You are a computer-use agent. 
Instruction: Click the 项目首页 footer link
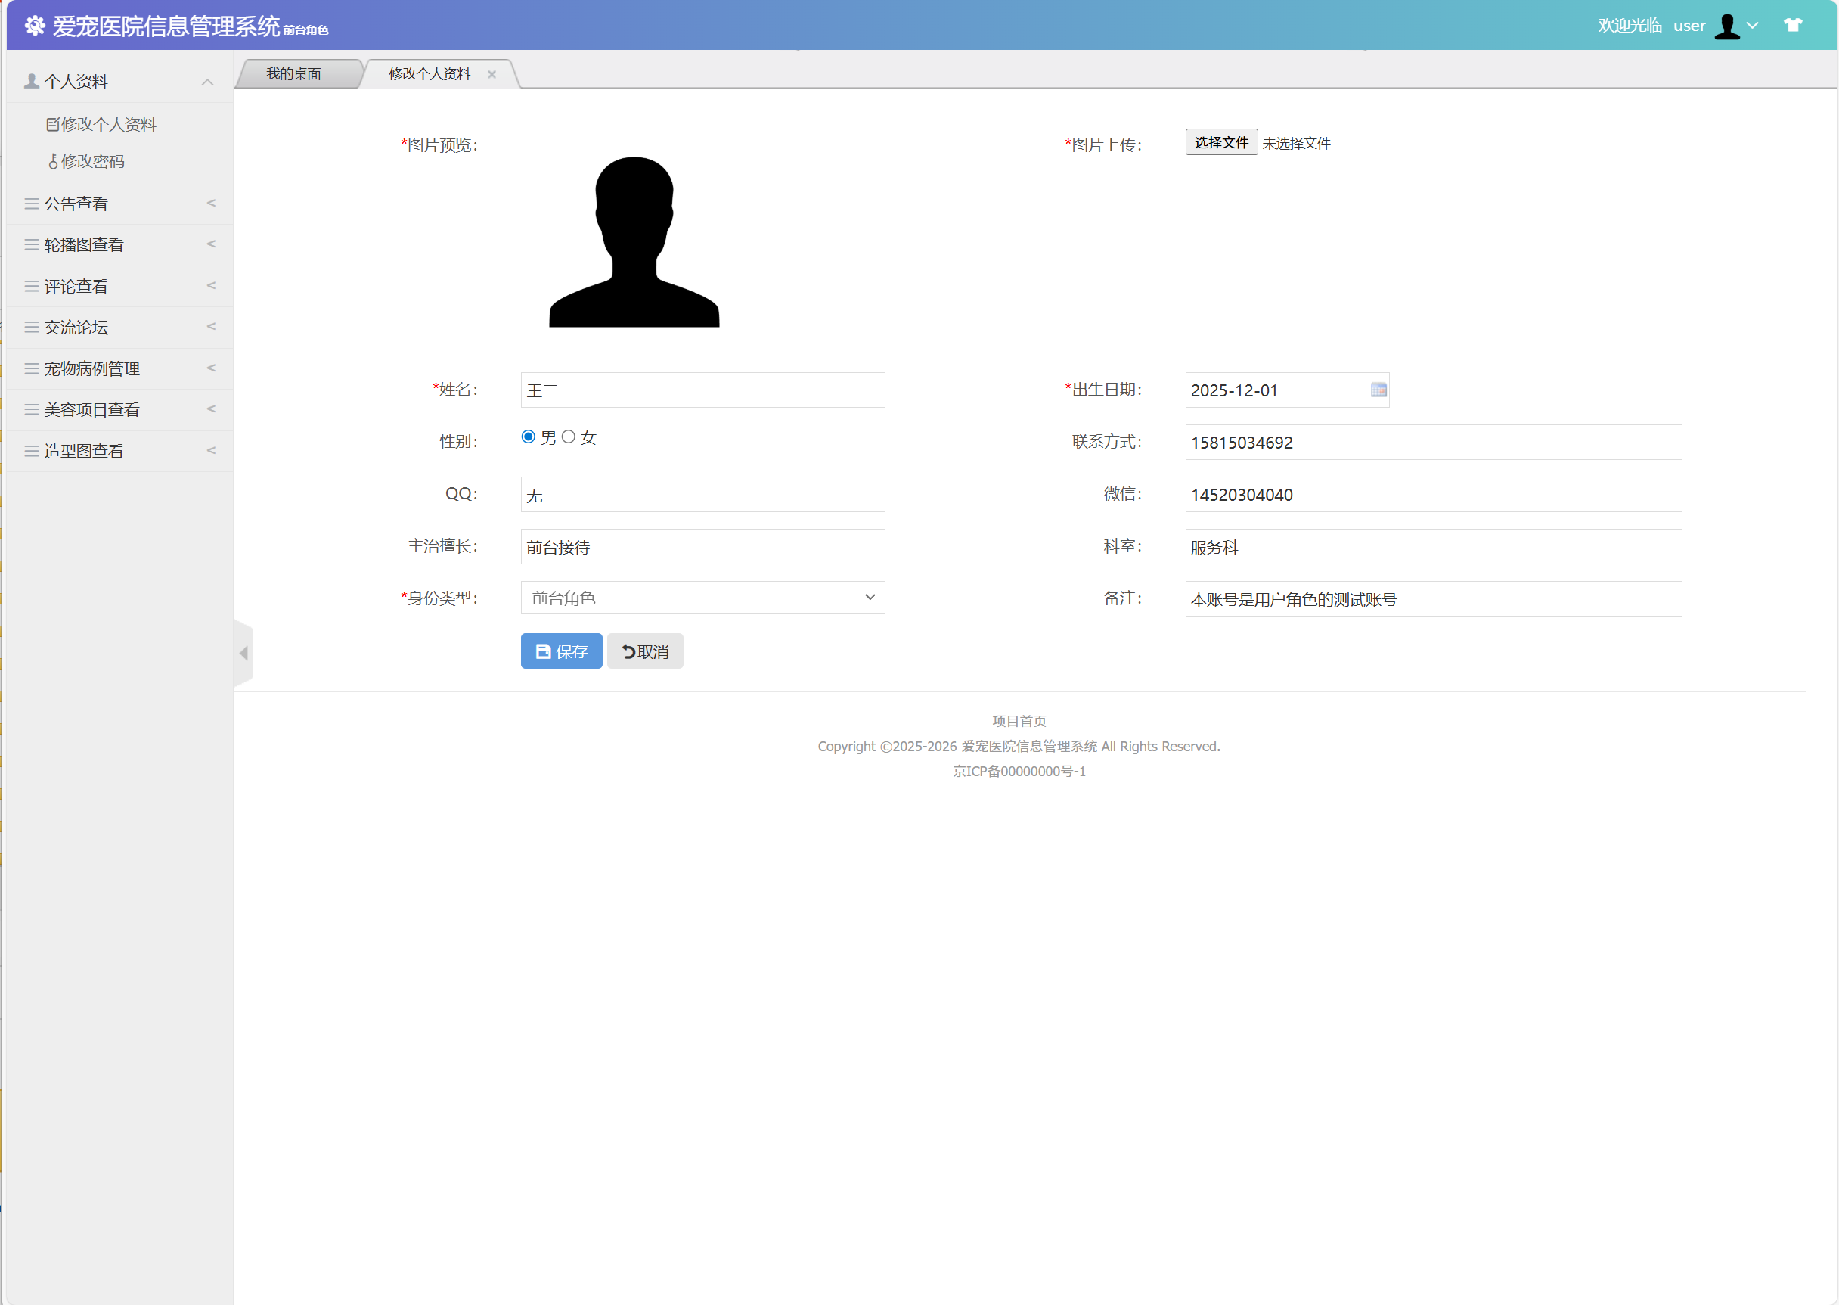(x=1019, y=721)
